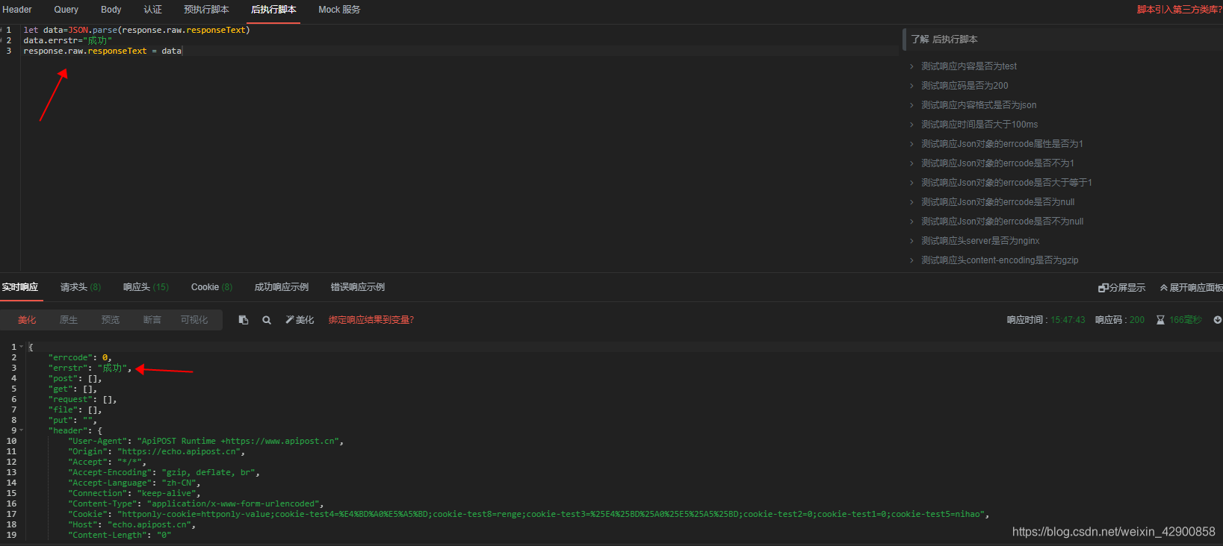1223x546 pixels.
Task: Click script line 1 with JSON.parse
Action: click(x=137, y=30)
